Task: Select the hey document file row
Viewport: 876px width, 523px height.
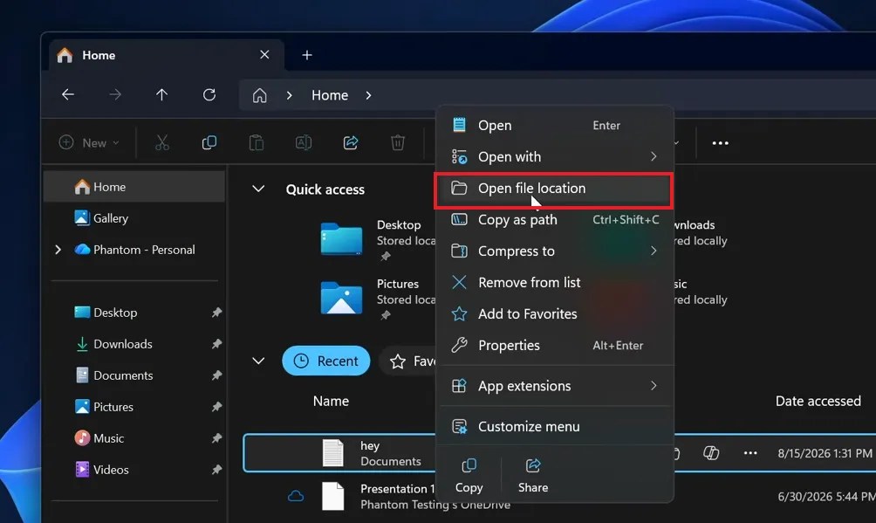Action: tap(558, 453)
